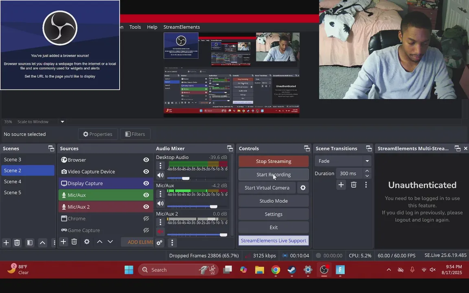Open OBS Settings from Controls
Viewport: 469px width, 293px height.
click(274, 214)
